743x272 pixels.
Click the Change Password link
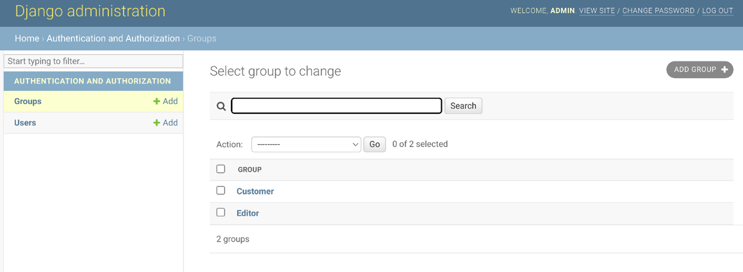pyautogui.click(x=658, y=11)
